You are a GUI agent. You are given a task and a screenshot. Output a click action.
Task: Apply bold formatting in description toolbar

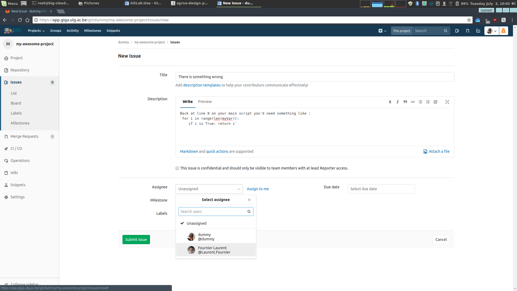click(390, 102)
